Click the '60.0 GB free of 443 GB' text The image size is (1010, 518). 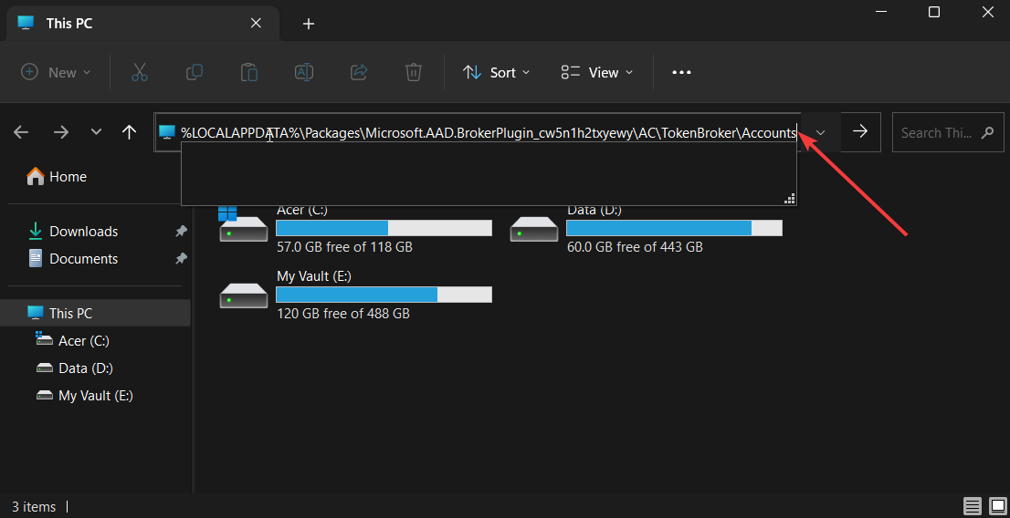635,247
